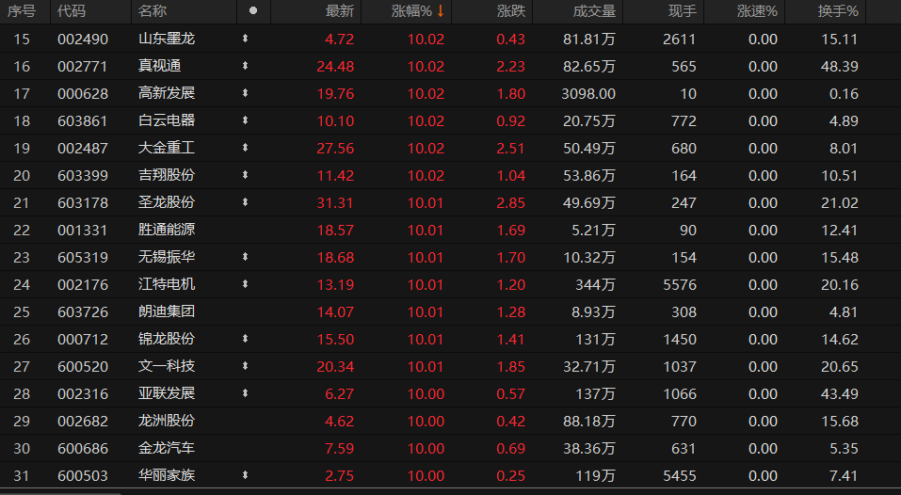Screen dimensions: 901x495
Task: Click the marker icon in the 江特电机 row
Action: point(246,284)
